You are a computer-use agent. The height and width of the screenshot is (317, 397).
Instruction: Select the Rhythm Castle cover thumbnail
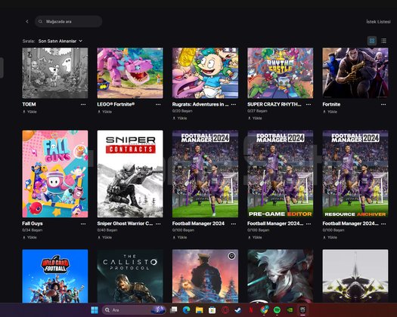pyautogui.click(x=281, y=73)
